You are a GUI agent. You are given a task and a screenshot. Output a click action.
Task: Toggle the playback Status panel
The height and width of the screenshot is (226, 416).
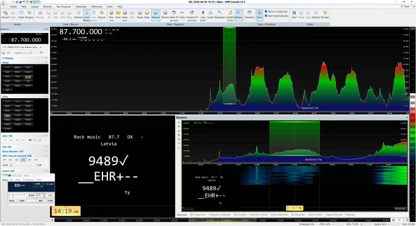click(239, 15)
